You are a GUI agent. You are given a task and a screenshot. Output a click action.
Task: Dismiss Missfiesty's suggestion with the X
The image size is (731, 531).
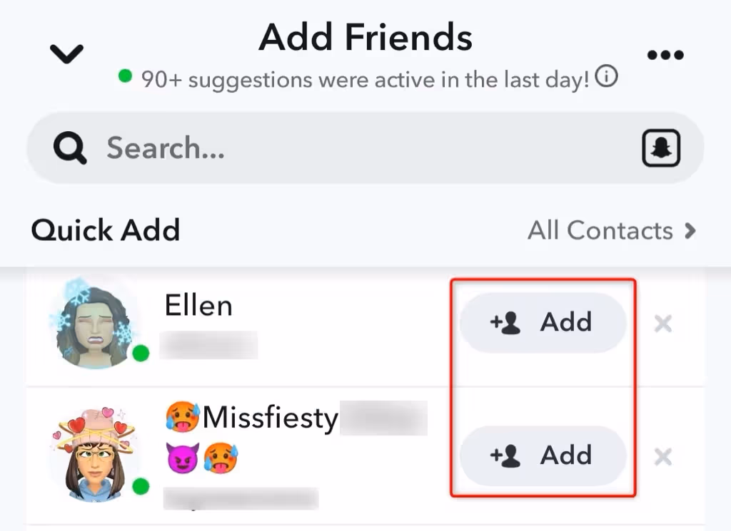pyautogui.click(x=663, y=457)
